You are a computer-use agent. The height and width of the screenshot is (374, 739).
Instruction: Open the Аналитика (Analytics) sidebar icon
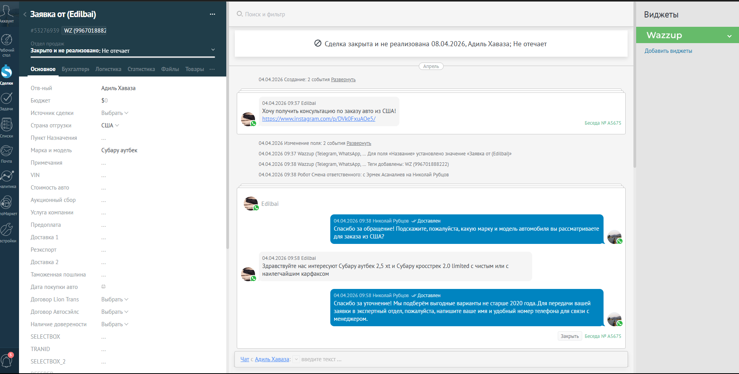click(7, 176)
